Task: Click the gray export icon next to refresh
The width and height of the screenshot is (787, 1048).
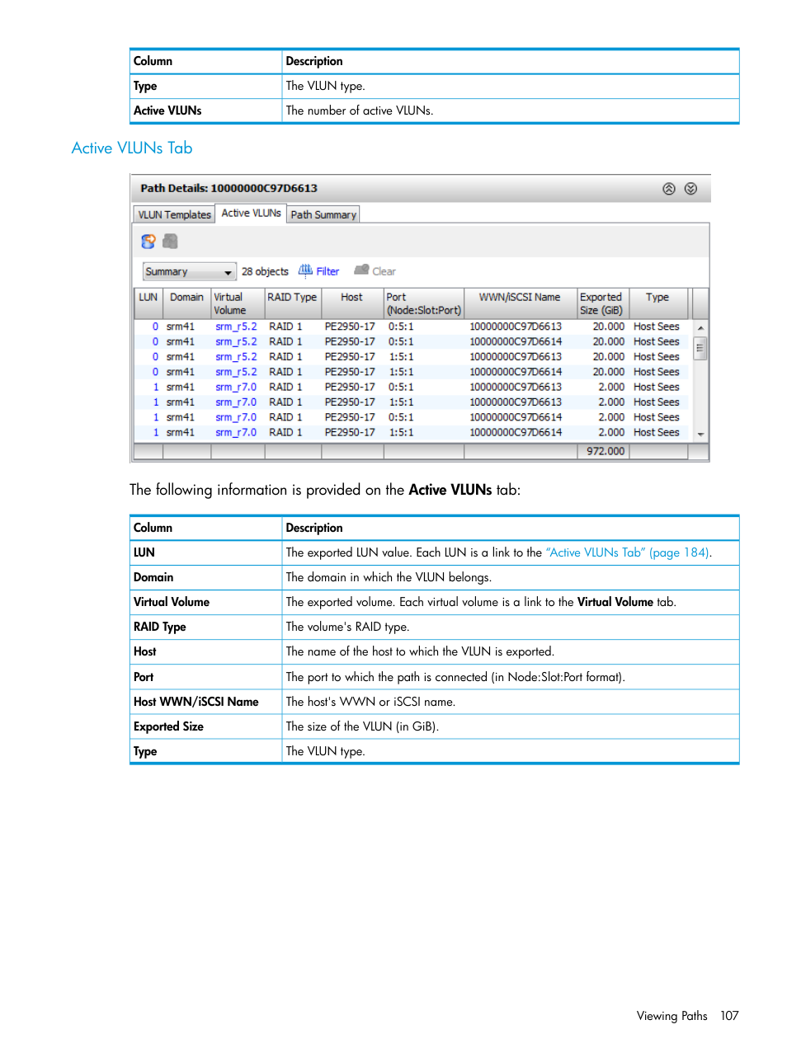Action: (171, 241)
